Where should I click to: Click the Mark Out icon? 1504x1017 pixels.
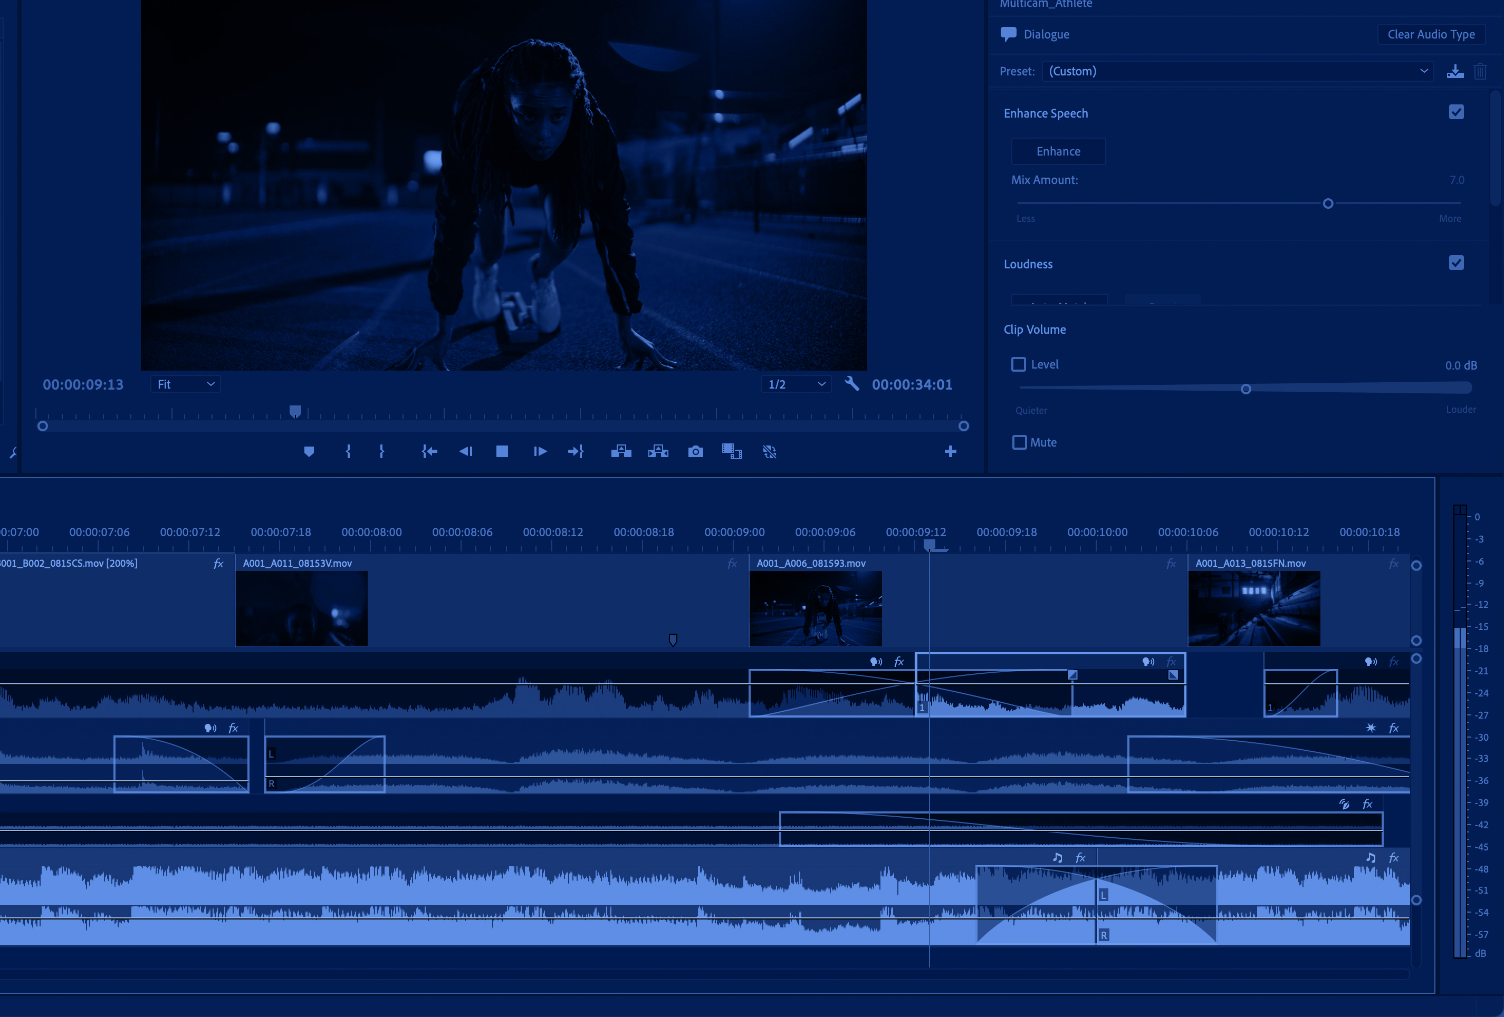[x=382, y=452]
